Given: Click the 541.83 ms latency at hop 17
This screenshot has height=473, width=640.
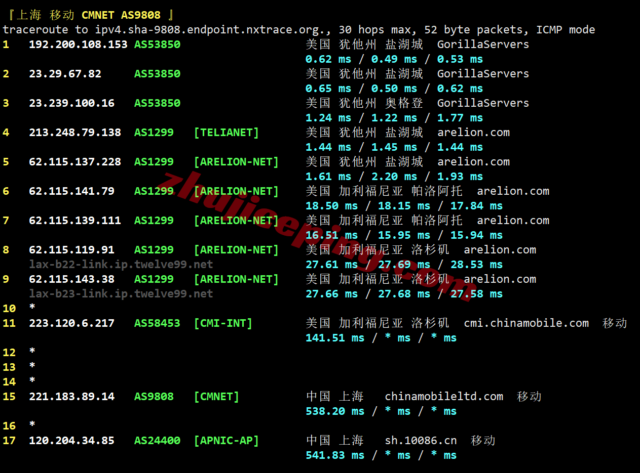Looking at the screenshot, I should [x=335, y=455].
